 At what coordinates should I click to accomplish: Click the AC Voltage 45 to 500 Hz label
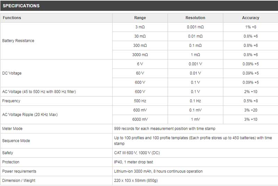click(39, 92)
